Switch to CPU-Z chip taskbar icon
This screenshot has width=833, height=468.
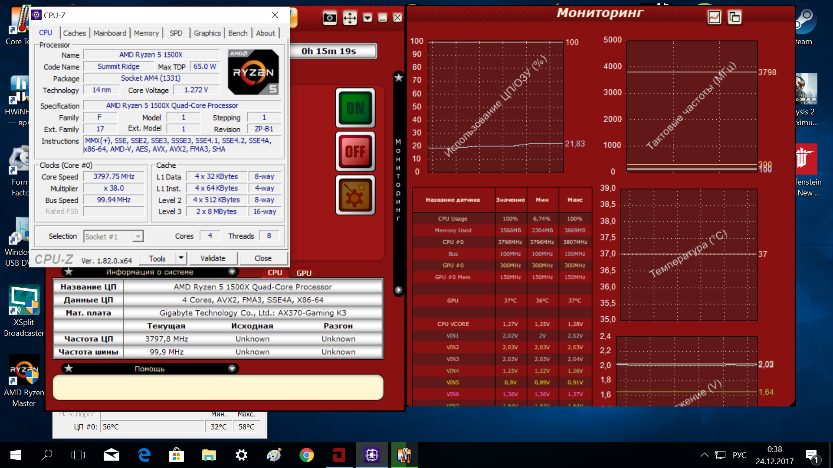tap(372, 455)
